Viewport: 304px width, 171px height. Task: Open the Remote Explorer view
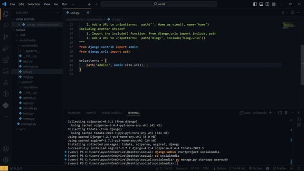coord(6,71)
